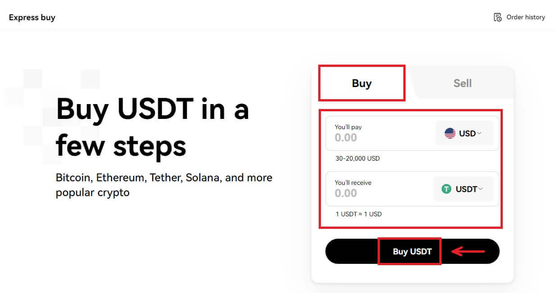Expand the USDT crypto selector dropdown
The width and height of the screenshot is (555, 293).
tap(481, 189)
